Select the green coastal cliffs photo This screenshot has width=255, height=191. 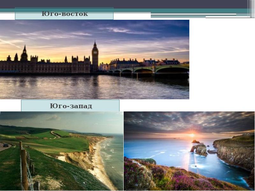[x=62, y=151]
